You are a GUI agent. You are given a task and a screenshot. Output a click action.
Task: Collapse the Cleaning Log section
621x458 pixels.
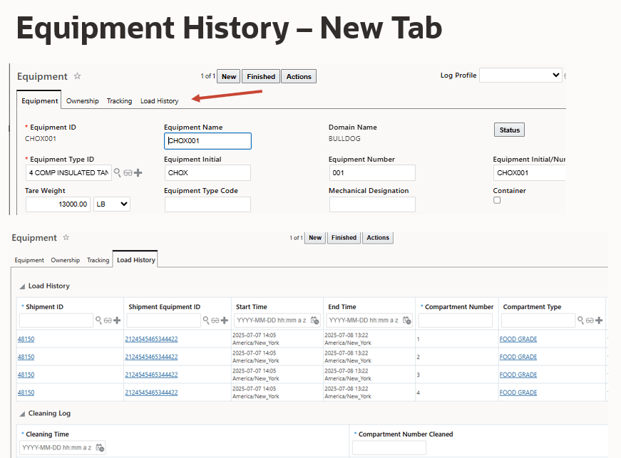click(x=23, y=414)
